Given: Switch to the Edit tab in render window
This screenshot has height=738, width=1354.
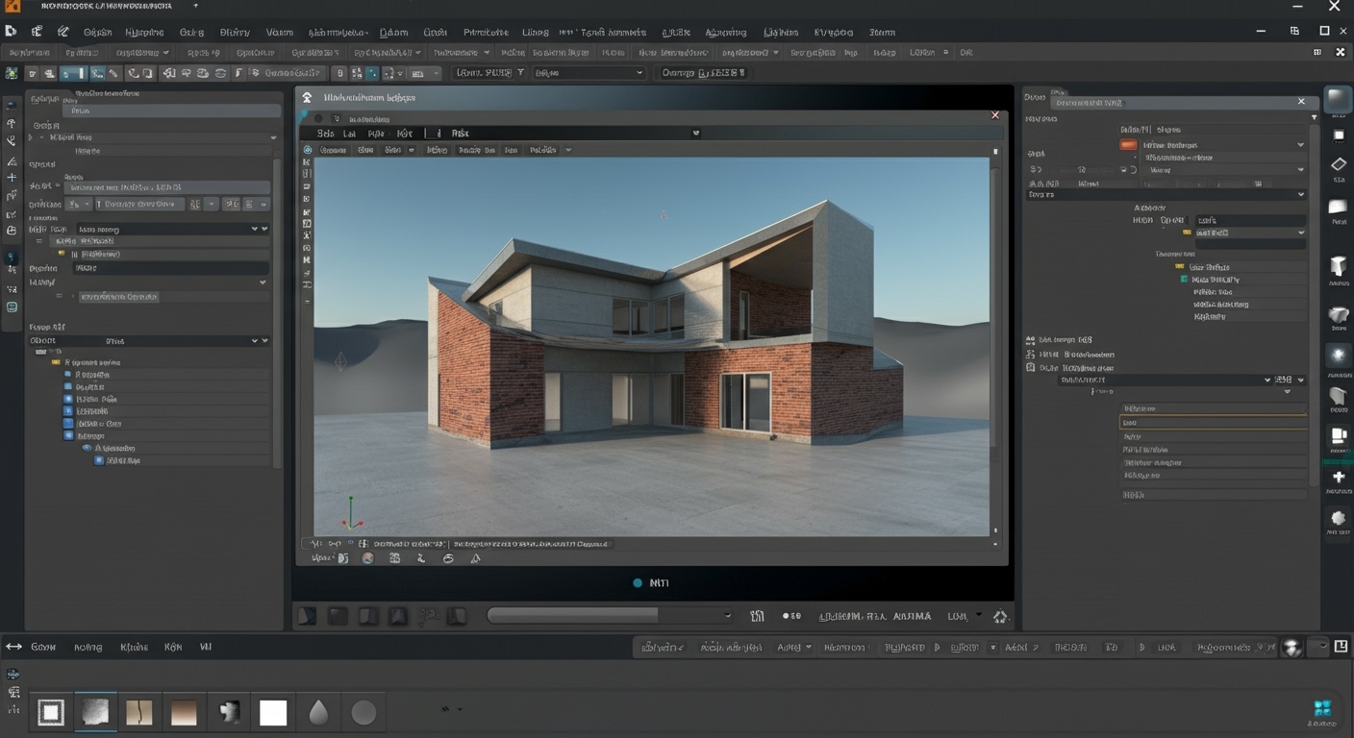Looking at the screenshot, I should point(350,133).
